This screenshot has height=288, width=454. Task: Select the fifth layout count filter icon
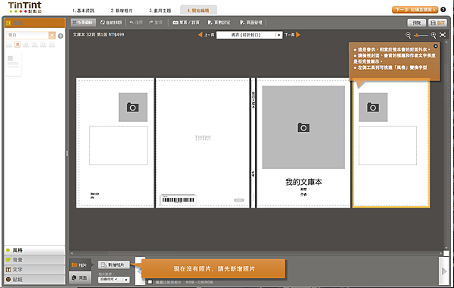(x=43, y=45)
